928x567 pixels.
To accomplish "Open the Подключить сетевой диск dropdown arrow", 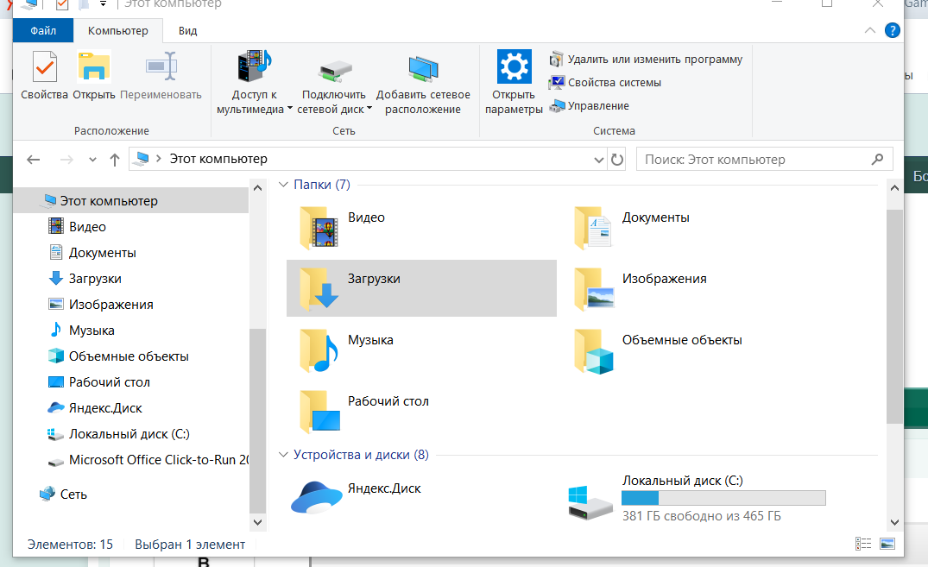I will click(369, 109).
